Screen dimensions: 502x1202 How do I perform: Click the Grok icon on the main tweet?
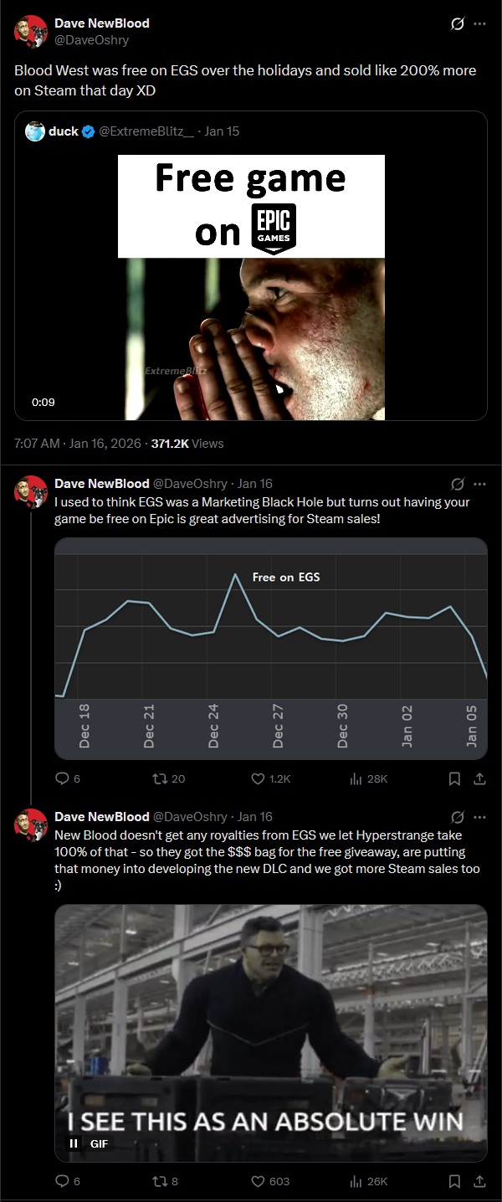click(x=457, y=23)
